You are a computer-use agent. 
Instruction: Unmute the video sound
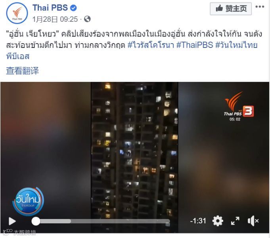(253, 221)
